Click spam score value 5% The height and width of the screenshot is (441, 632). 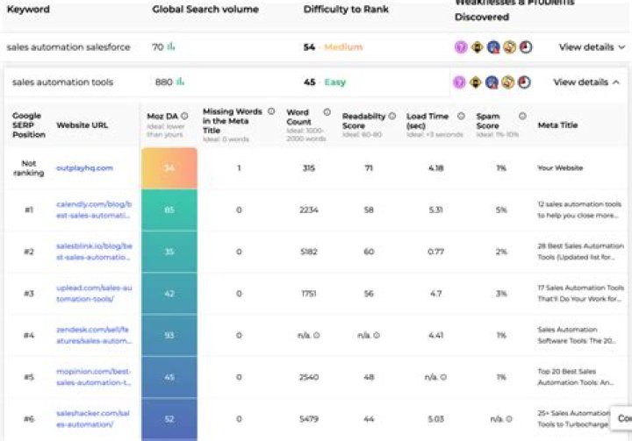[x=501, y=210]
